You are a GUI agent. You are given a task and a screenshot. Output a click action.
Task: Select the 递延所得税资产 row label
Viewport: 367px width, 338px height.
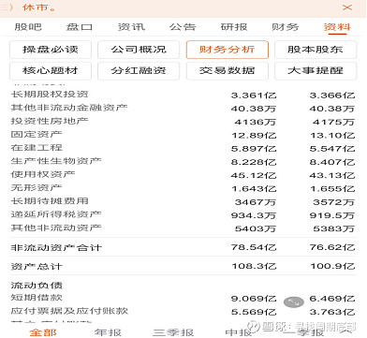click(56, 214)
